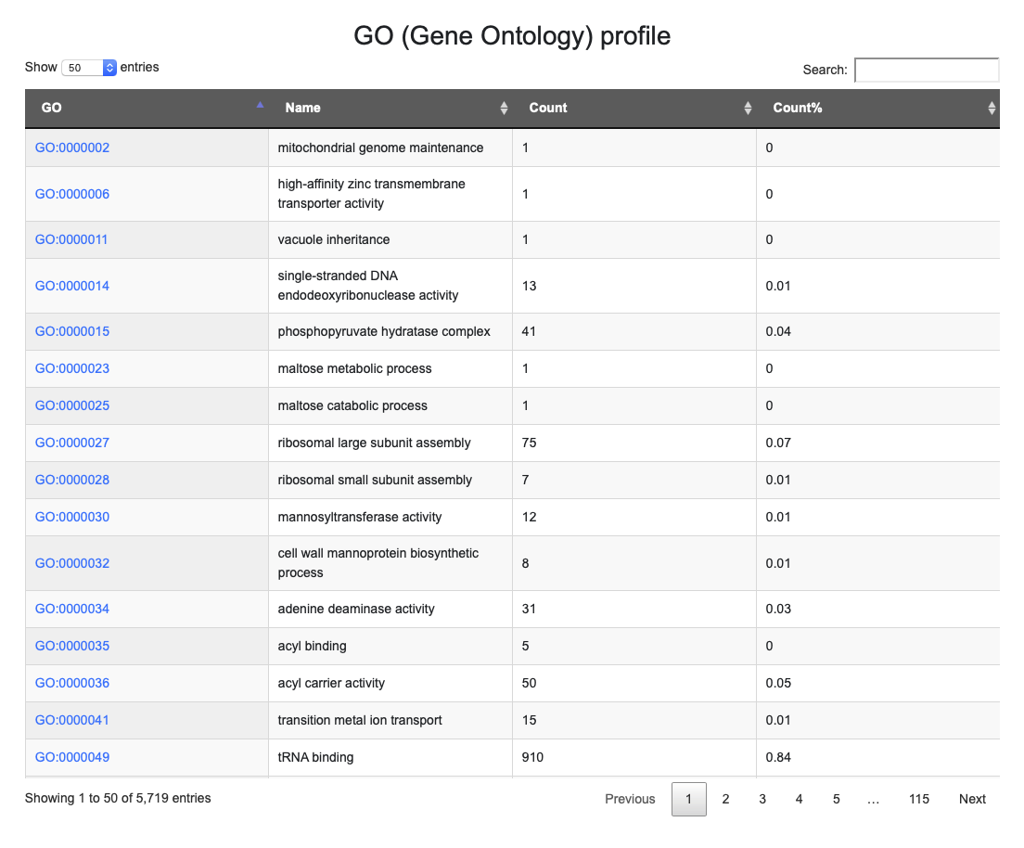This screenshot has width=1024, height=848.
Task: Click inside the Search input field
Action: point(927,70)
